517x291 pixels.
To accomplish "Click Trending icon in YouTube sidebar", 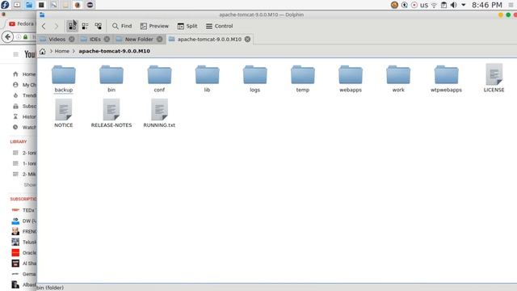I will tap(15, 95).
